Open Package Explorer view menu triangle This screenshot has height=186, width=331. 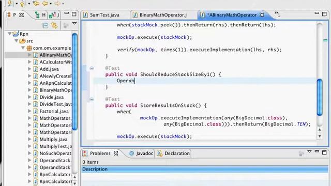click(74, 23)
